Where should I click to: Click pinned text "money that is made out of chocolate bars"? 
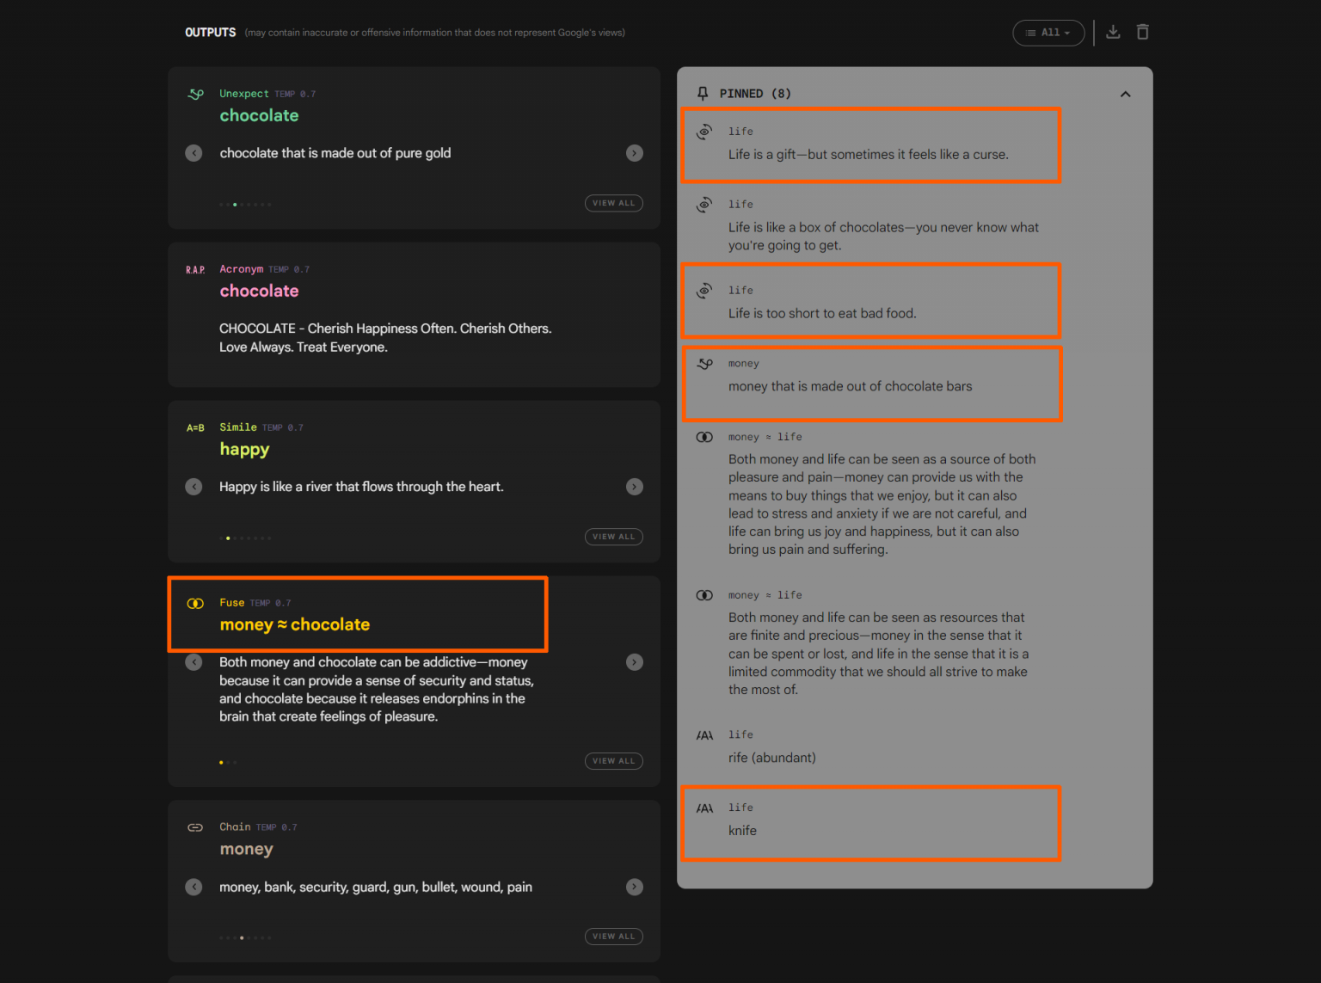pyautogui.click(x=851, y=386)
